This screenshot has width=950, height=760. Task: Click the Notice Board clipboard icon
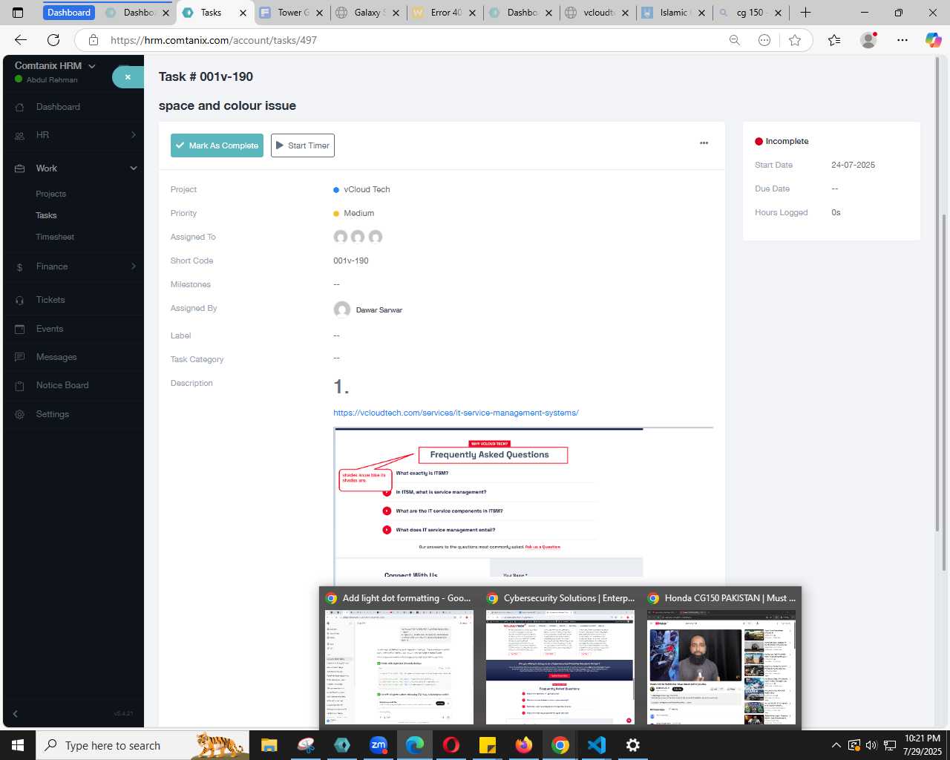tap(19, 386)
